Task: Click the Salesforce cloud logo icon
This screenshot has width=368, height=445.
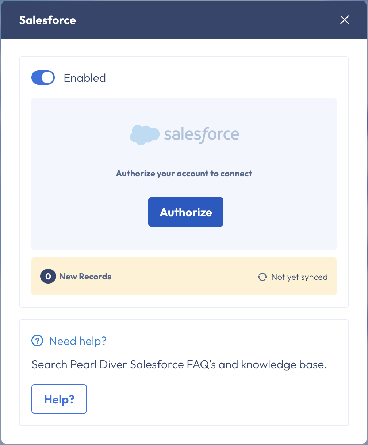Action: (x=145, y=135)
